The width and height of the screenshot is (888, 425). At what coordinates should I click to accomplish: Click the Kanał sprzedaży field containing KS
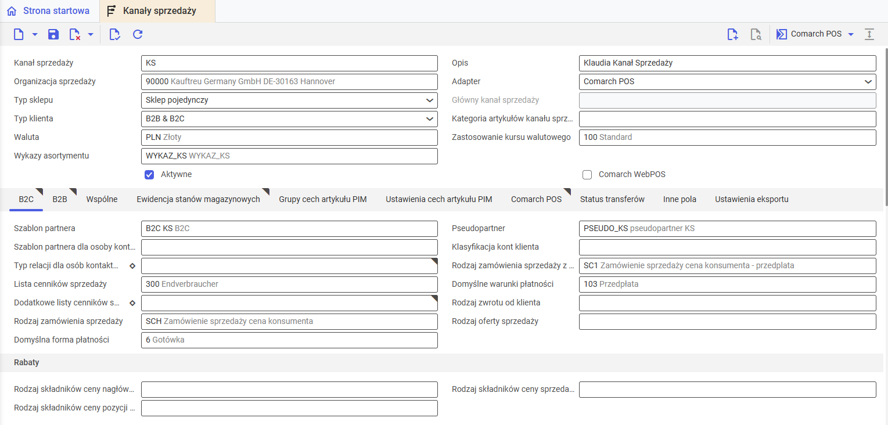[x=289, y=63]
